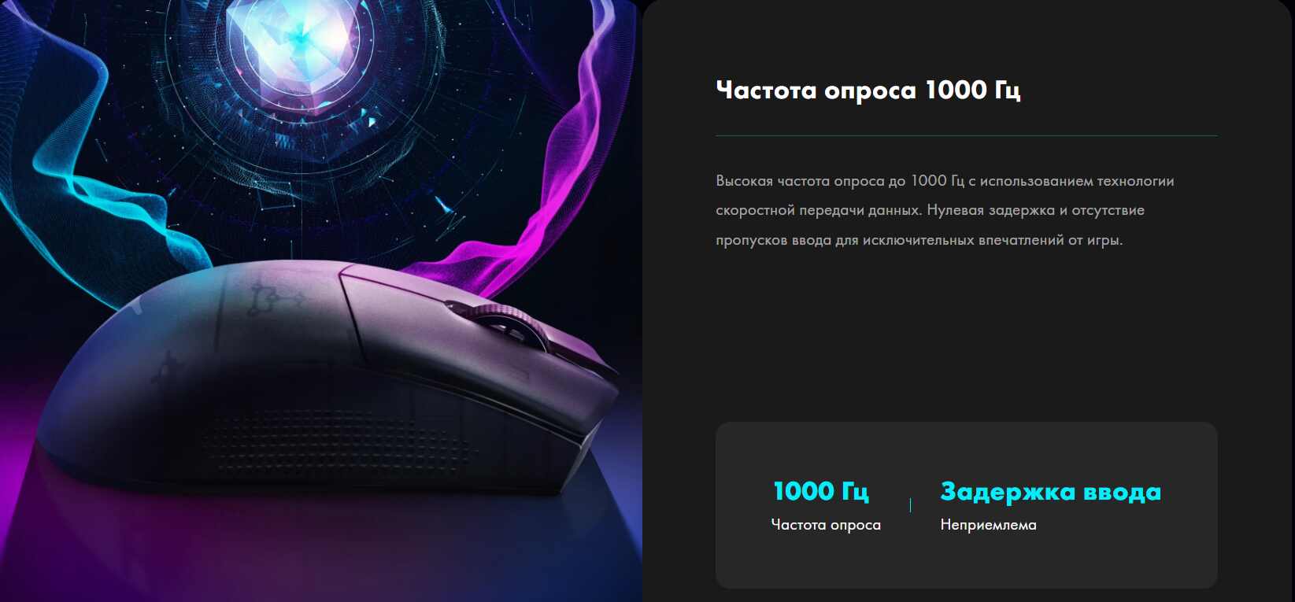The height and width of the screenshot is (602, 1295).
Task: Click the text "скоростной передачи данных"
Action: (x=818, y=210)
